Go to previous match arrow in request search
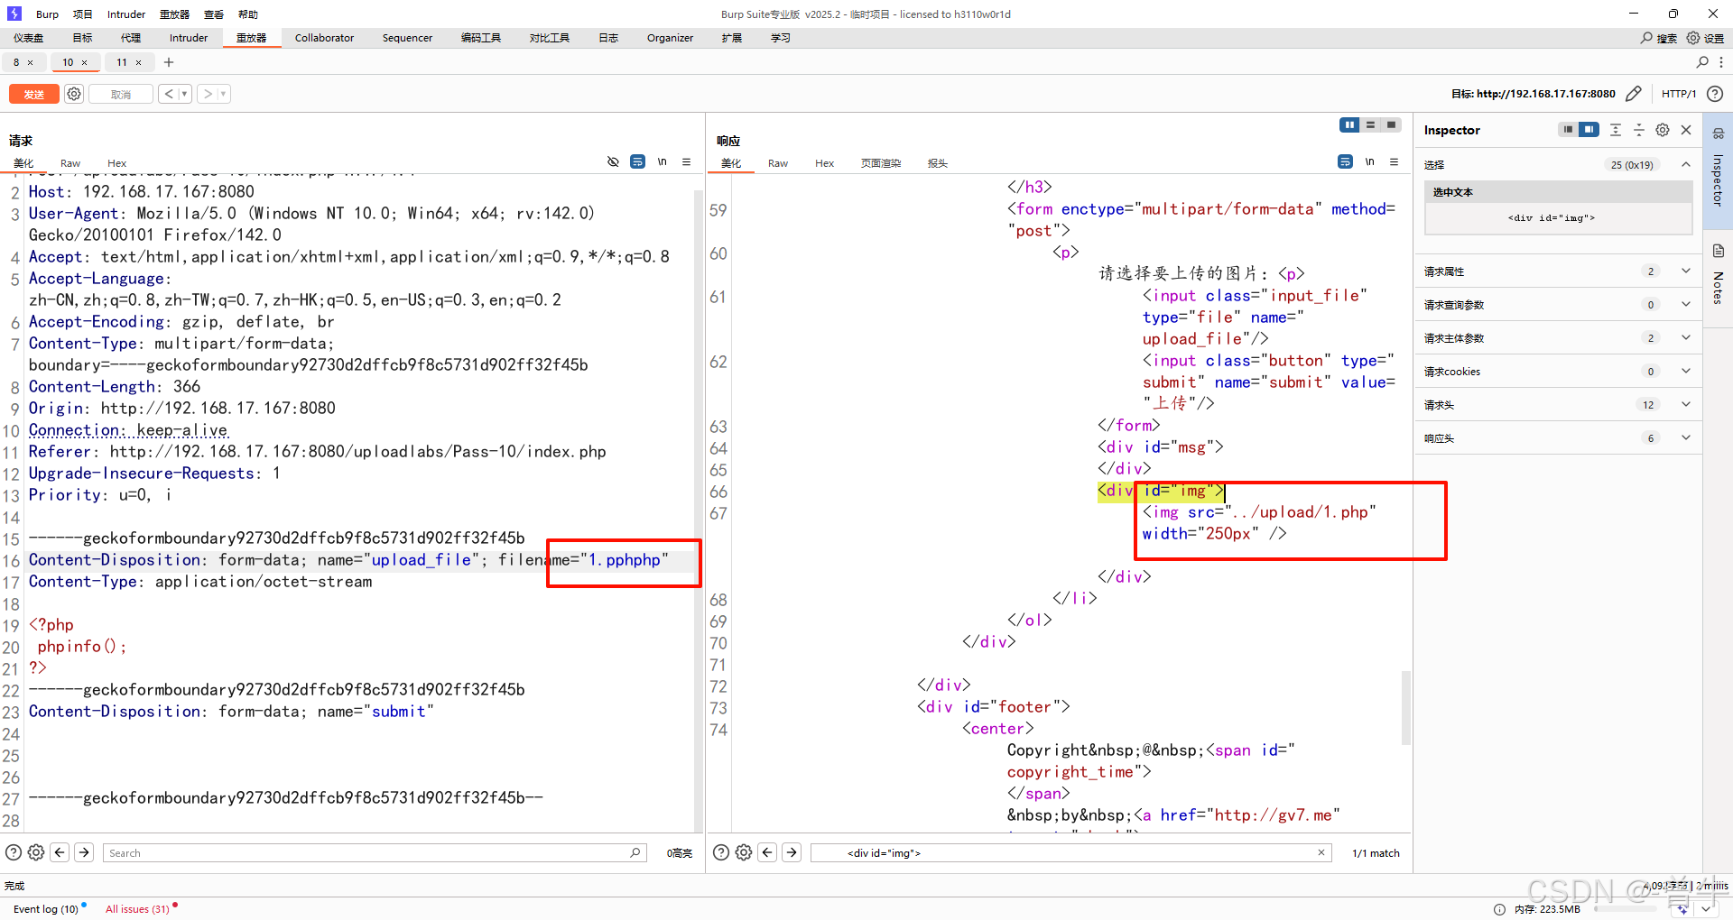 pyautogui.click(x=60, y=852)
